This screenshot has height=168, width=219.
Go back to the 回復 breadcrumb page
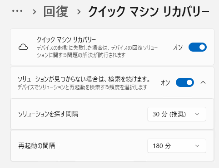tap(56, 11)
